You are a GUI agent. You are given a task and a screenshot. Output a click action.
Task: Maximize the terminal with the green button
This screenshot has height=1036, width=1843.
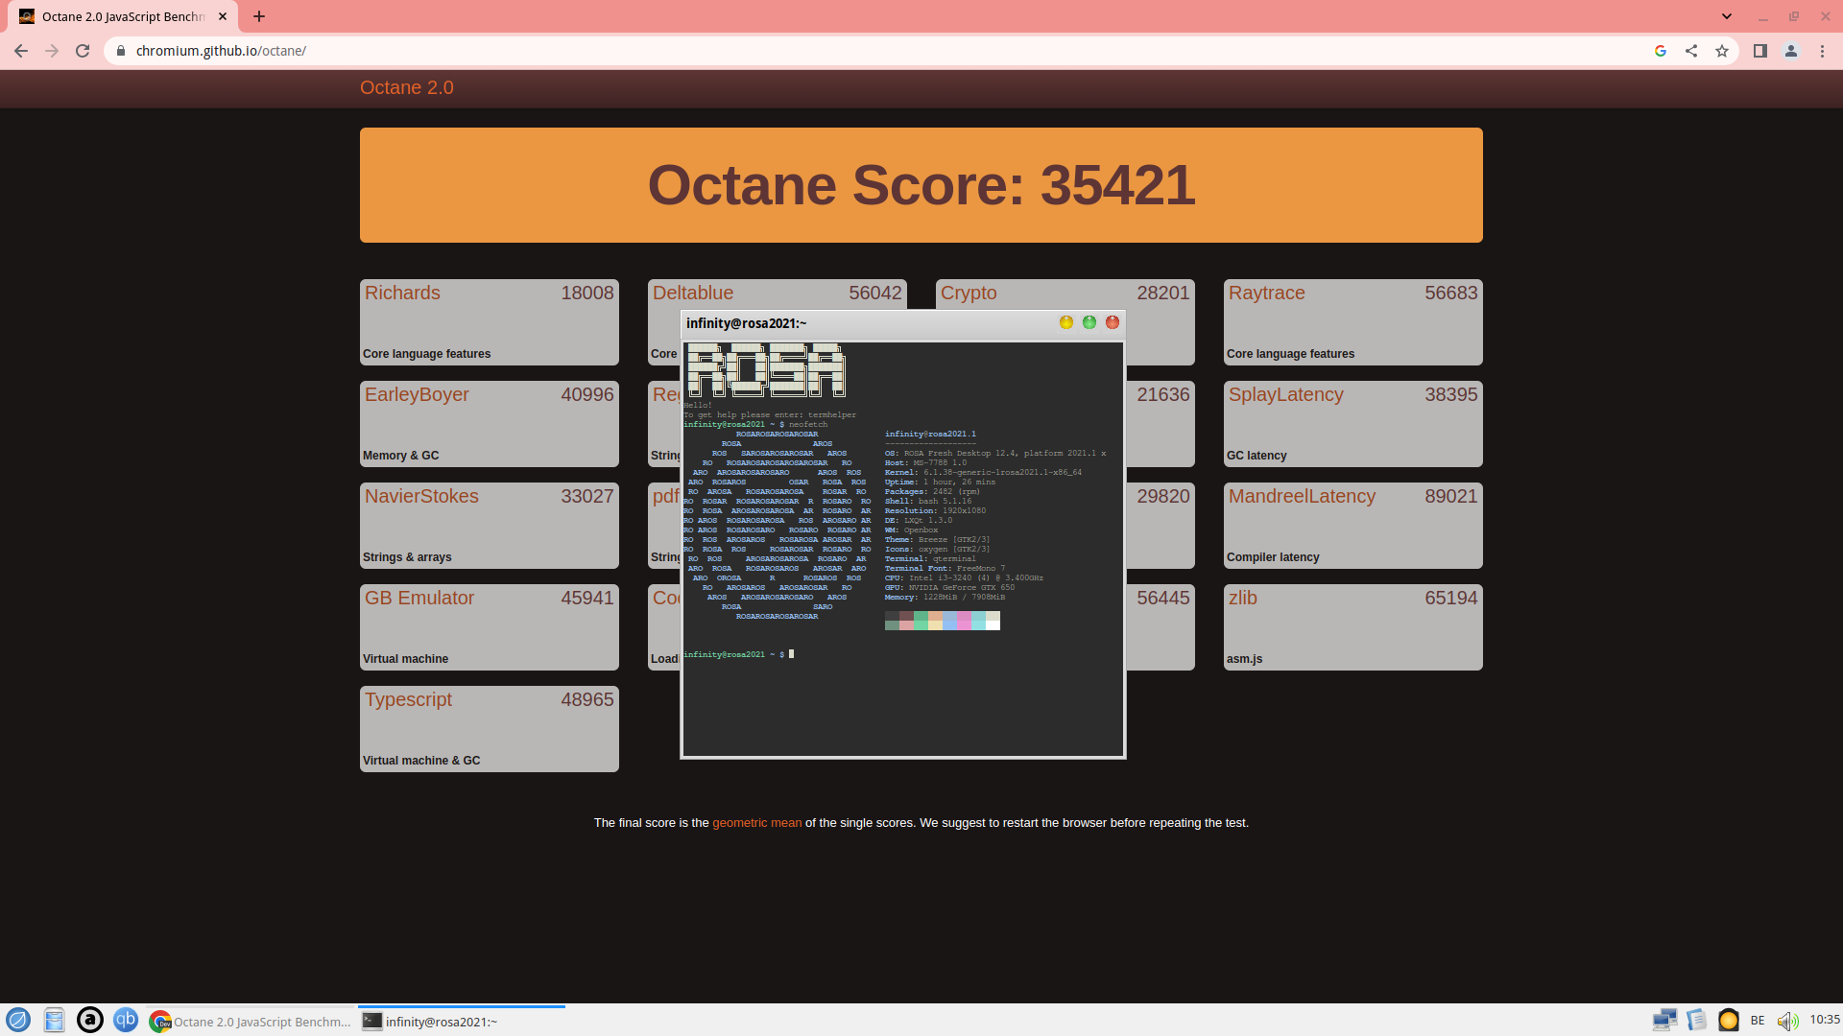(x=1089, y=322)
